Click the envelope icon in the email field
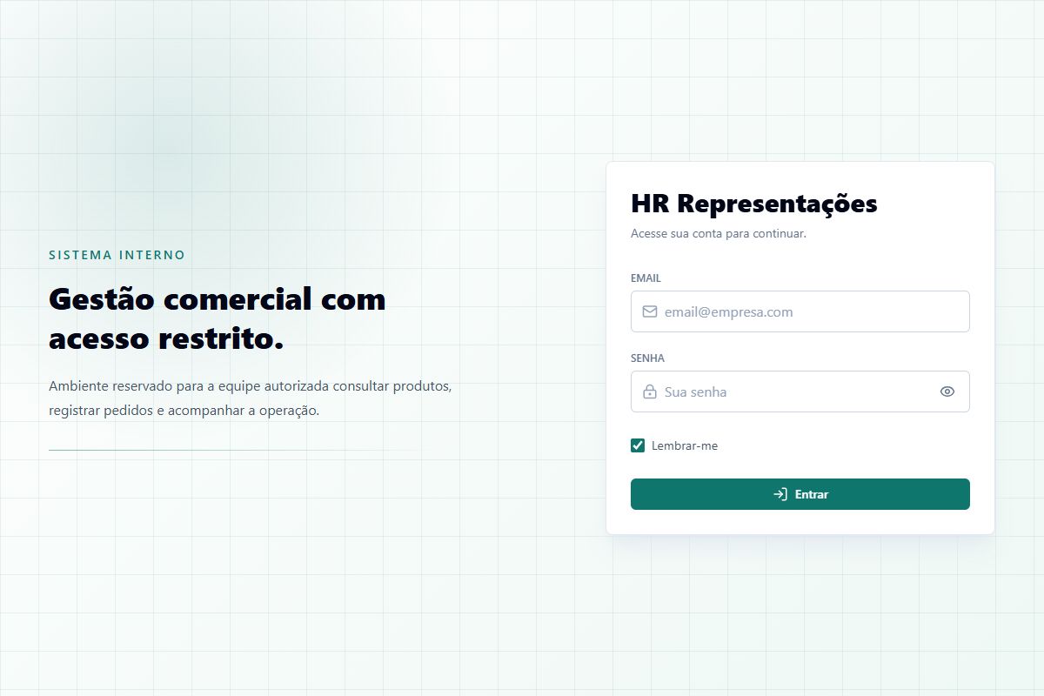 (x=649, y=311)
